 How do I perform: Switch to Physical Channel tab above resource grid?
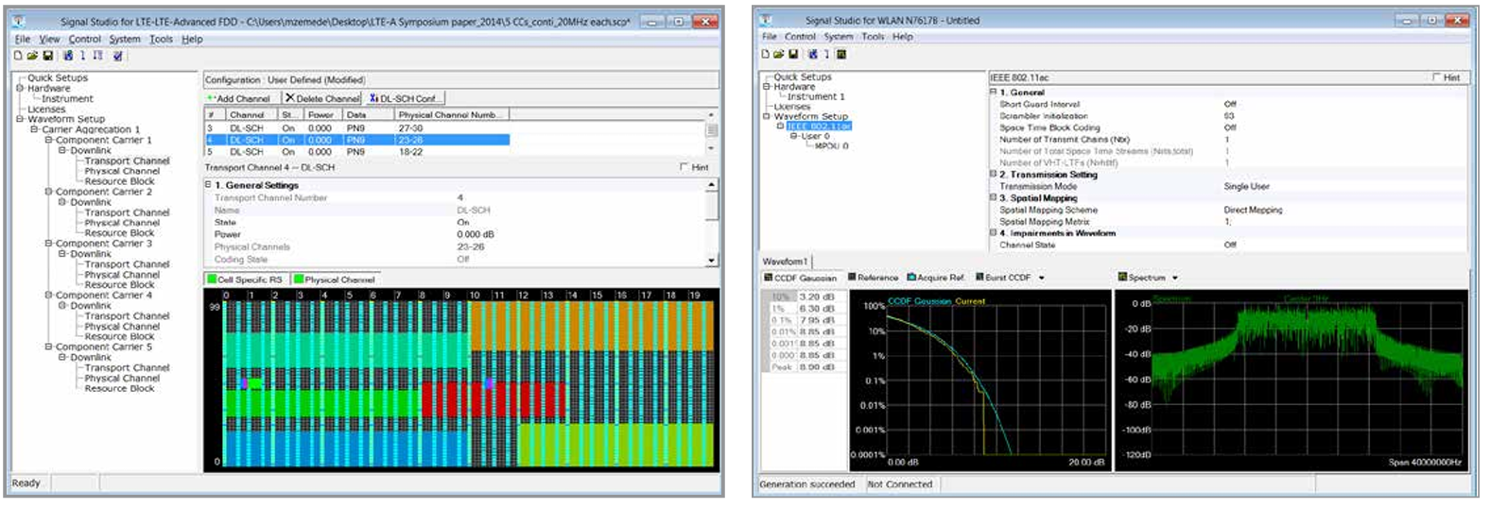334,279
